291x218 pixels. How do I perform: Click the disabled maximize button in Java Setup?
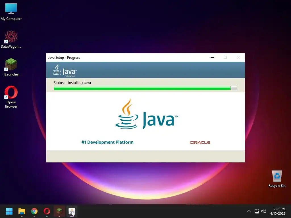click(225, 57)
